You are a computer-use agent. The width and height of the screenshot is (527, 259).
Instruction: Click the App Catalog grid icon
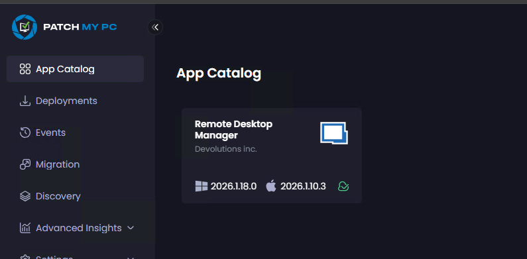pos(25,69)
